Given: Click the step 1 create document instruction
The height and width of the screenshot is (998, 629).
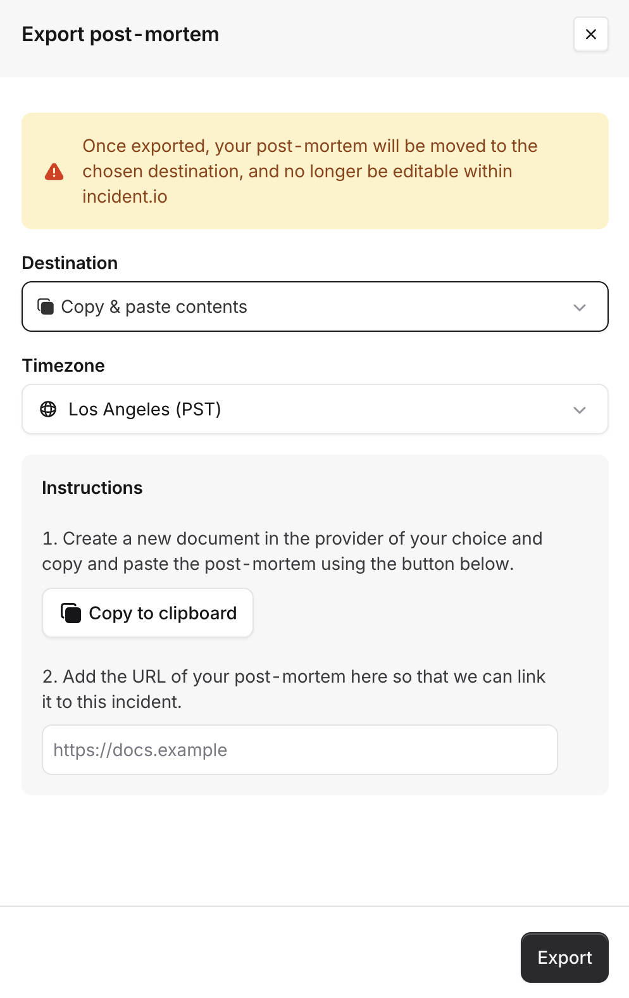Looking at the screenshot, I should [292, 551].
